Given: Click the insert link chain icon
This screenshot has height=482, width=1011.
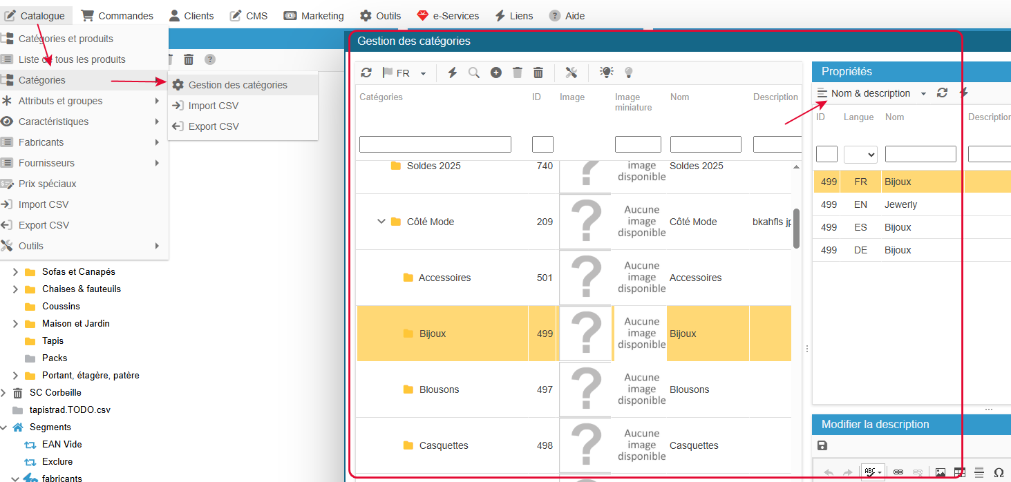Looking at the screenshot, I should pyautogui.click(x=898, y=472).
